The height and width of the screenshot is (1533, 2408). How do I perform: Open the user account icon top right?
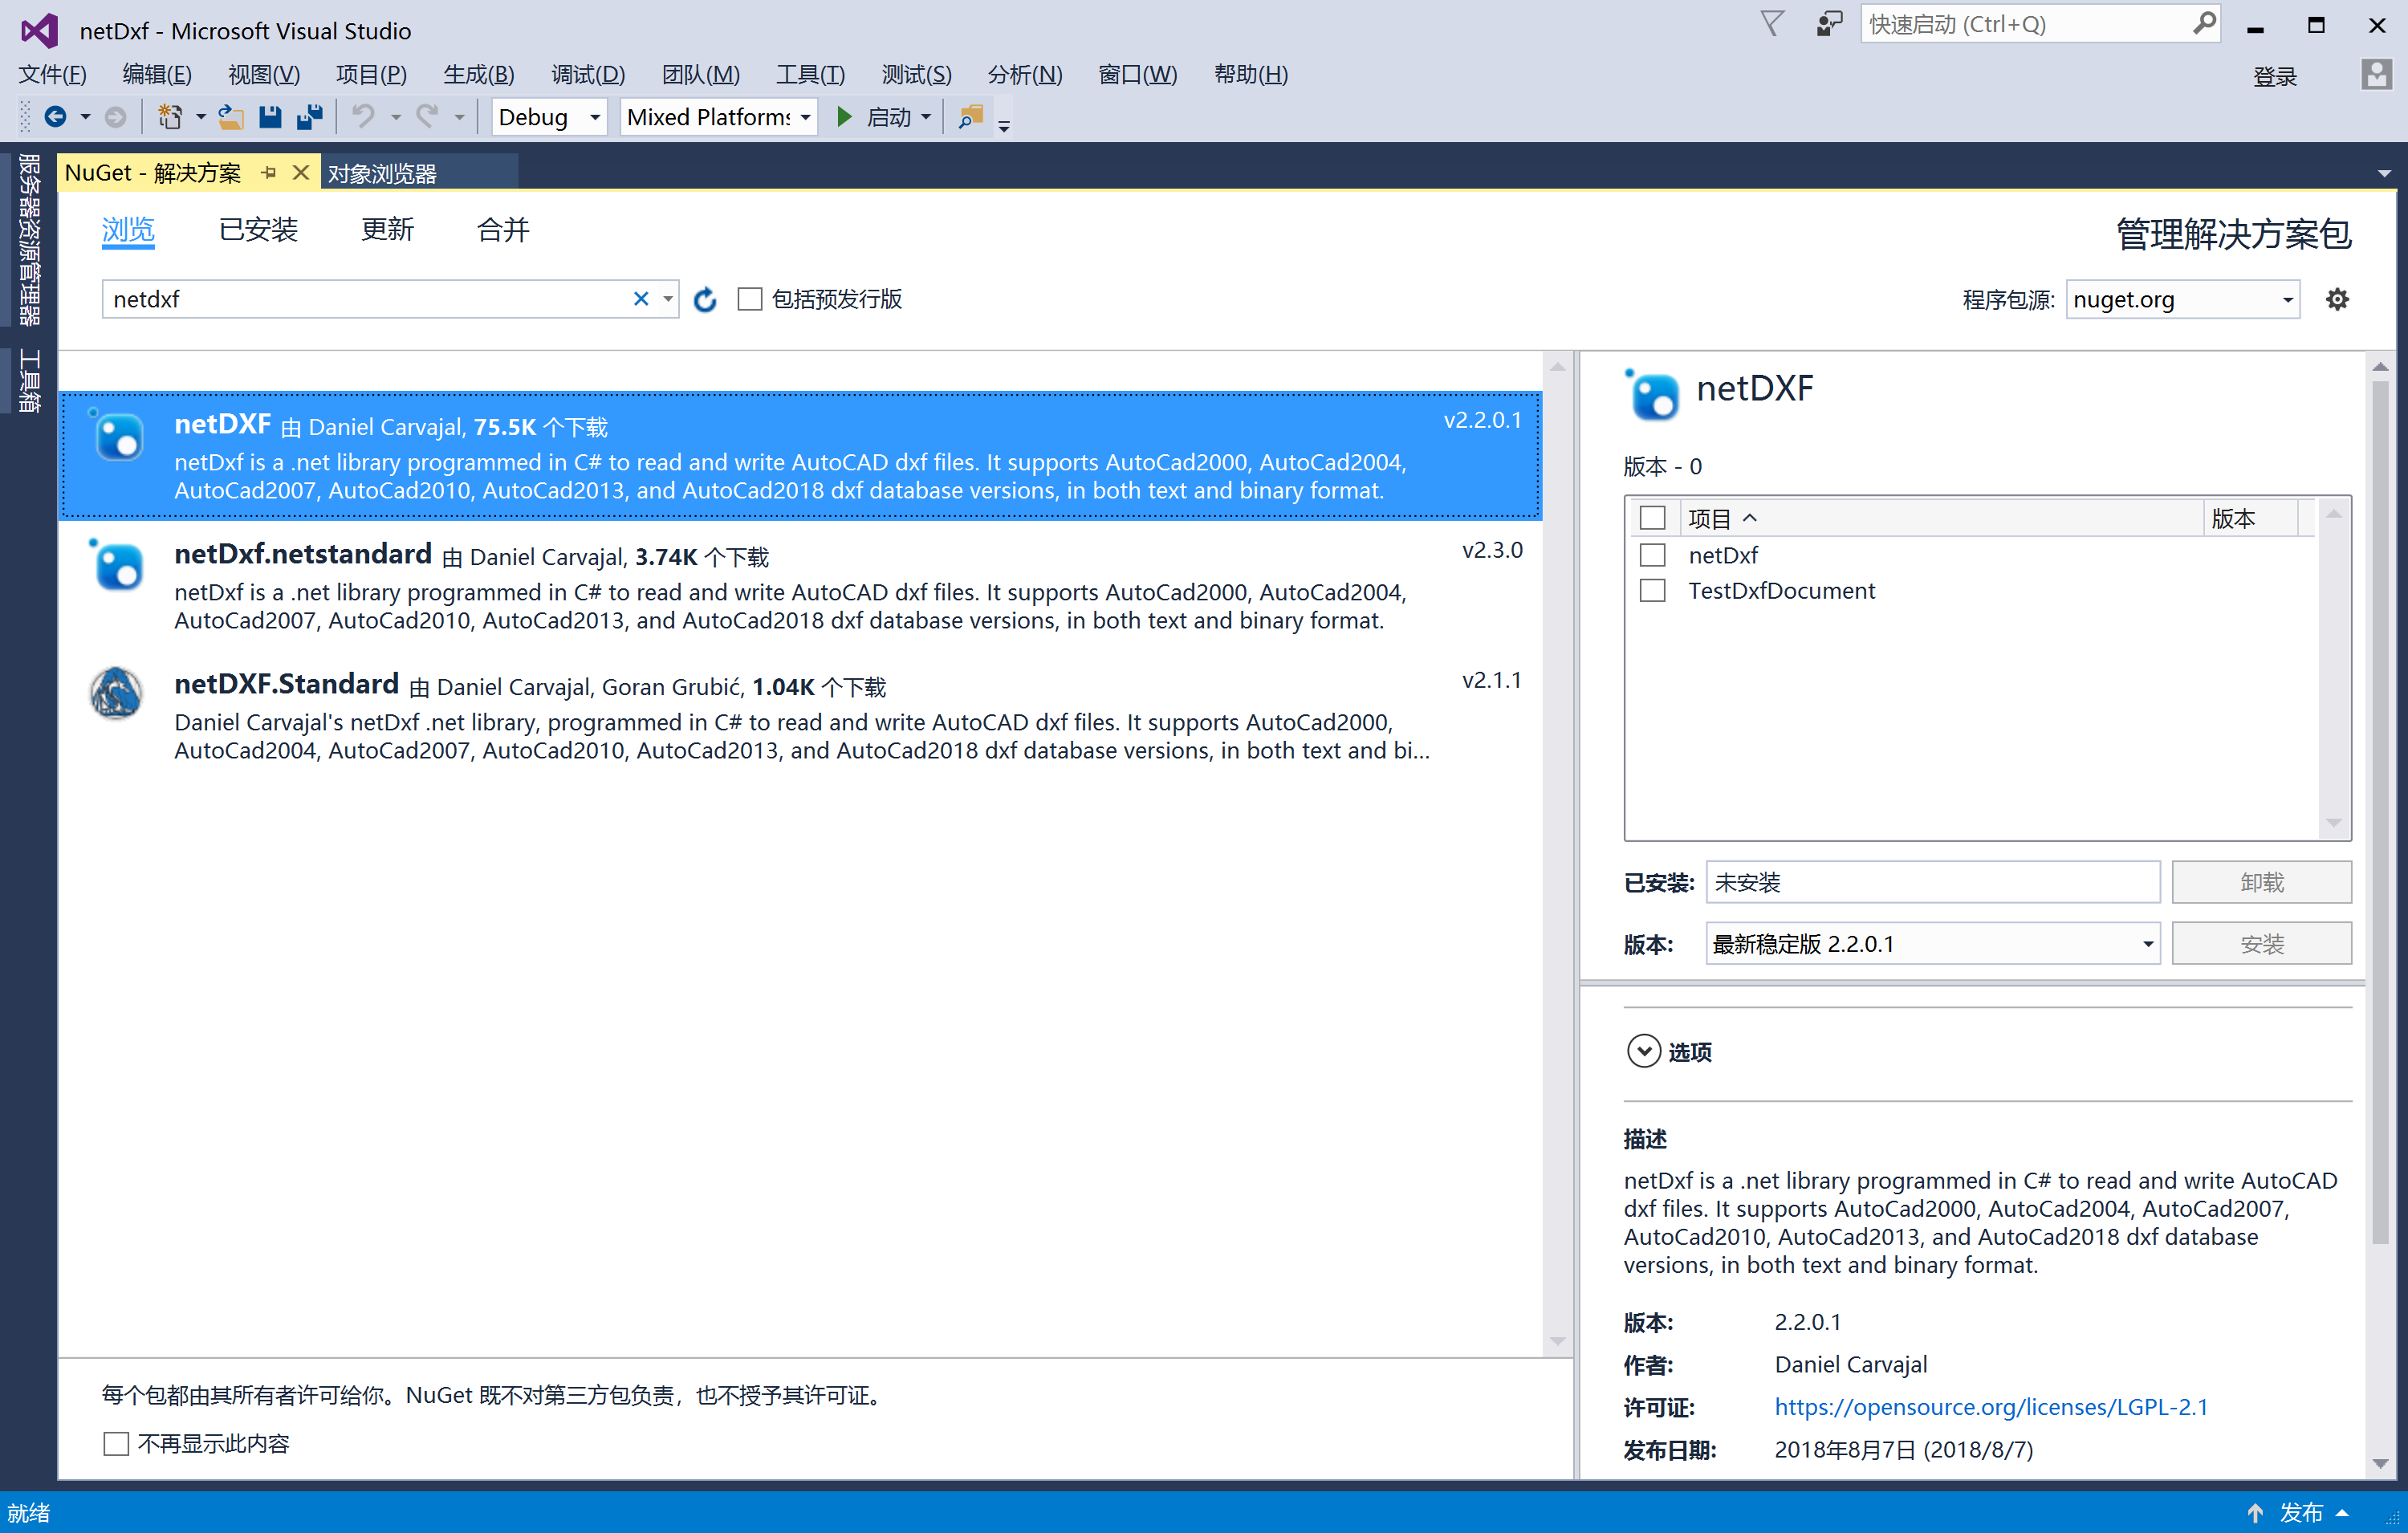[x=2375, y=75]
